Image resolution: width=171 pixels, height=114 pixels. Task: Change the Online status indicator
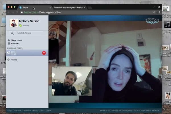click(21, 26)
